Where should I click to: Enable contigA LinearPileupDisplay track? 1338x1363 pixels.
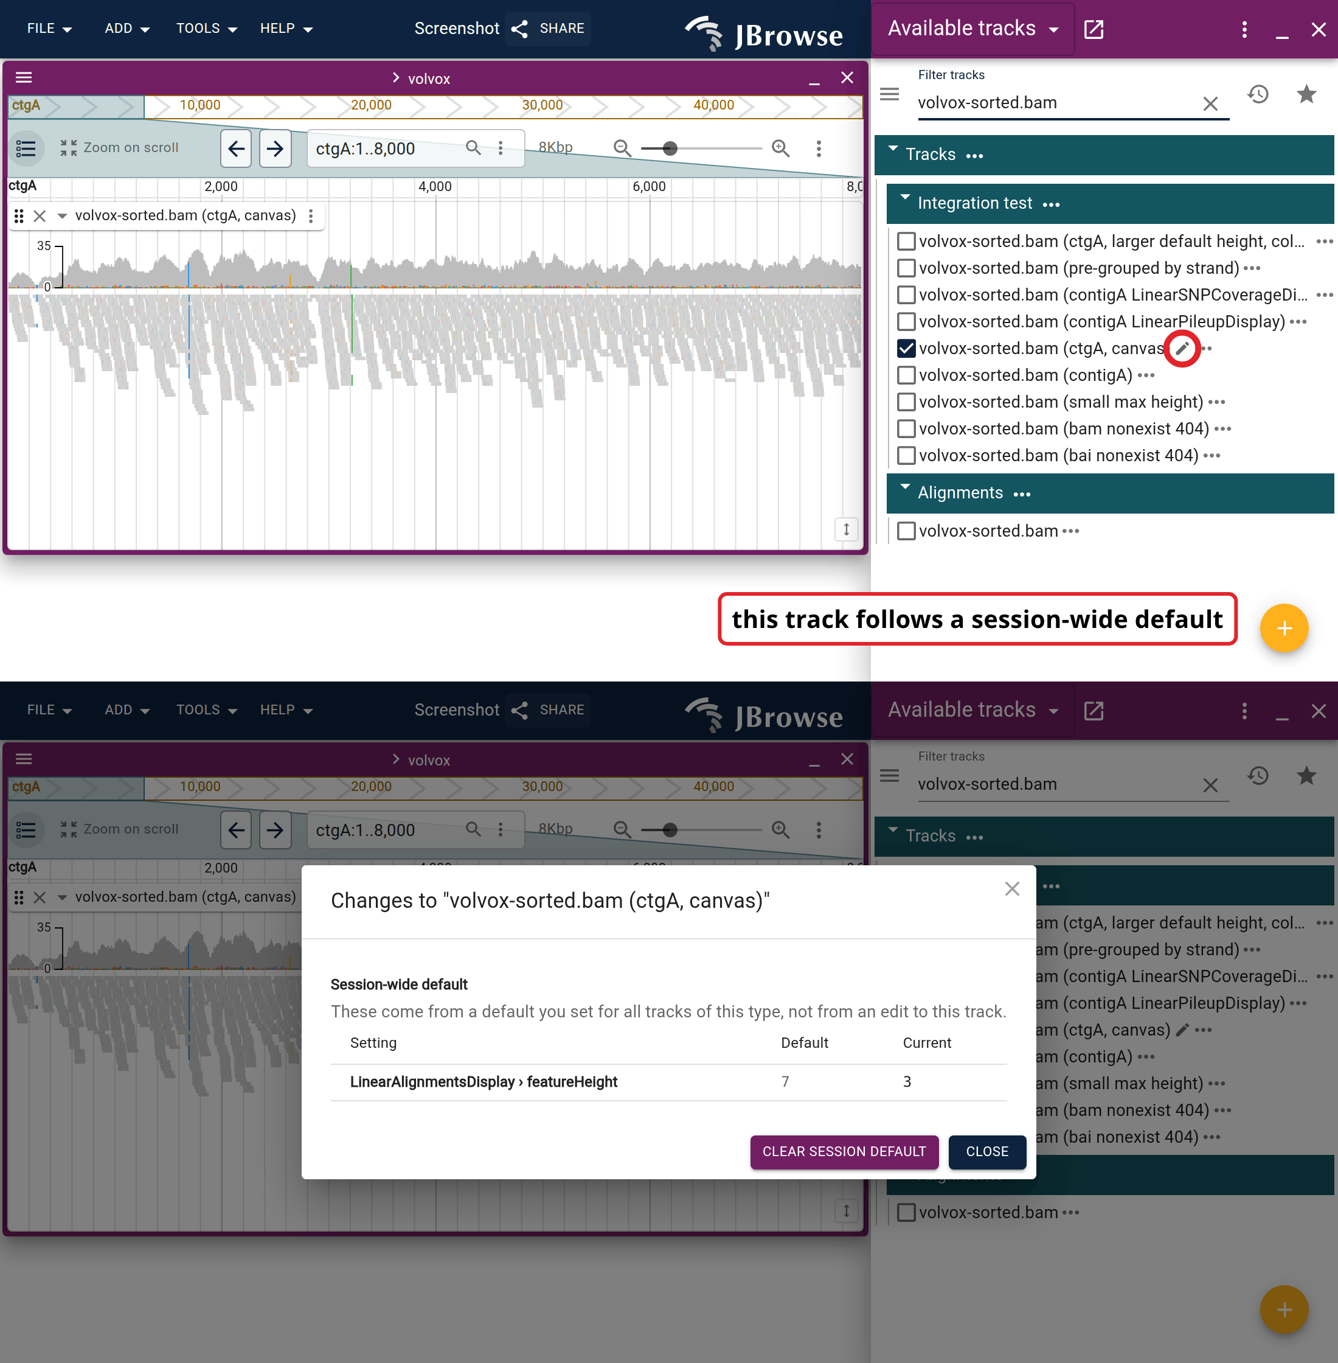pos(906,321)
